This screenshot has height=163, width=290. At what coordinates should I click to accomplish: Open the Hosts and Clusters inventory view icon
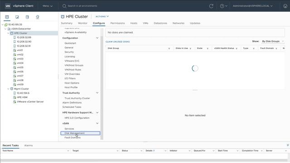tap(7, 17)
